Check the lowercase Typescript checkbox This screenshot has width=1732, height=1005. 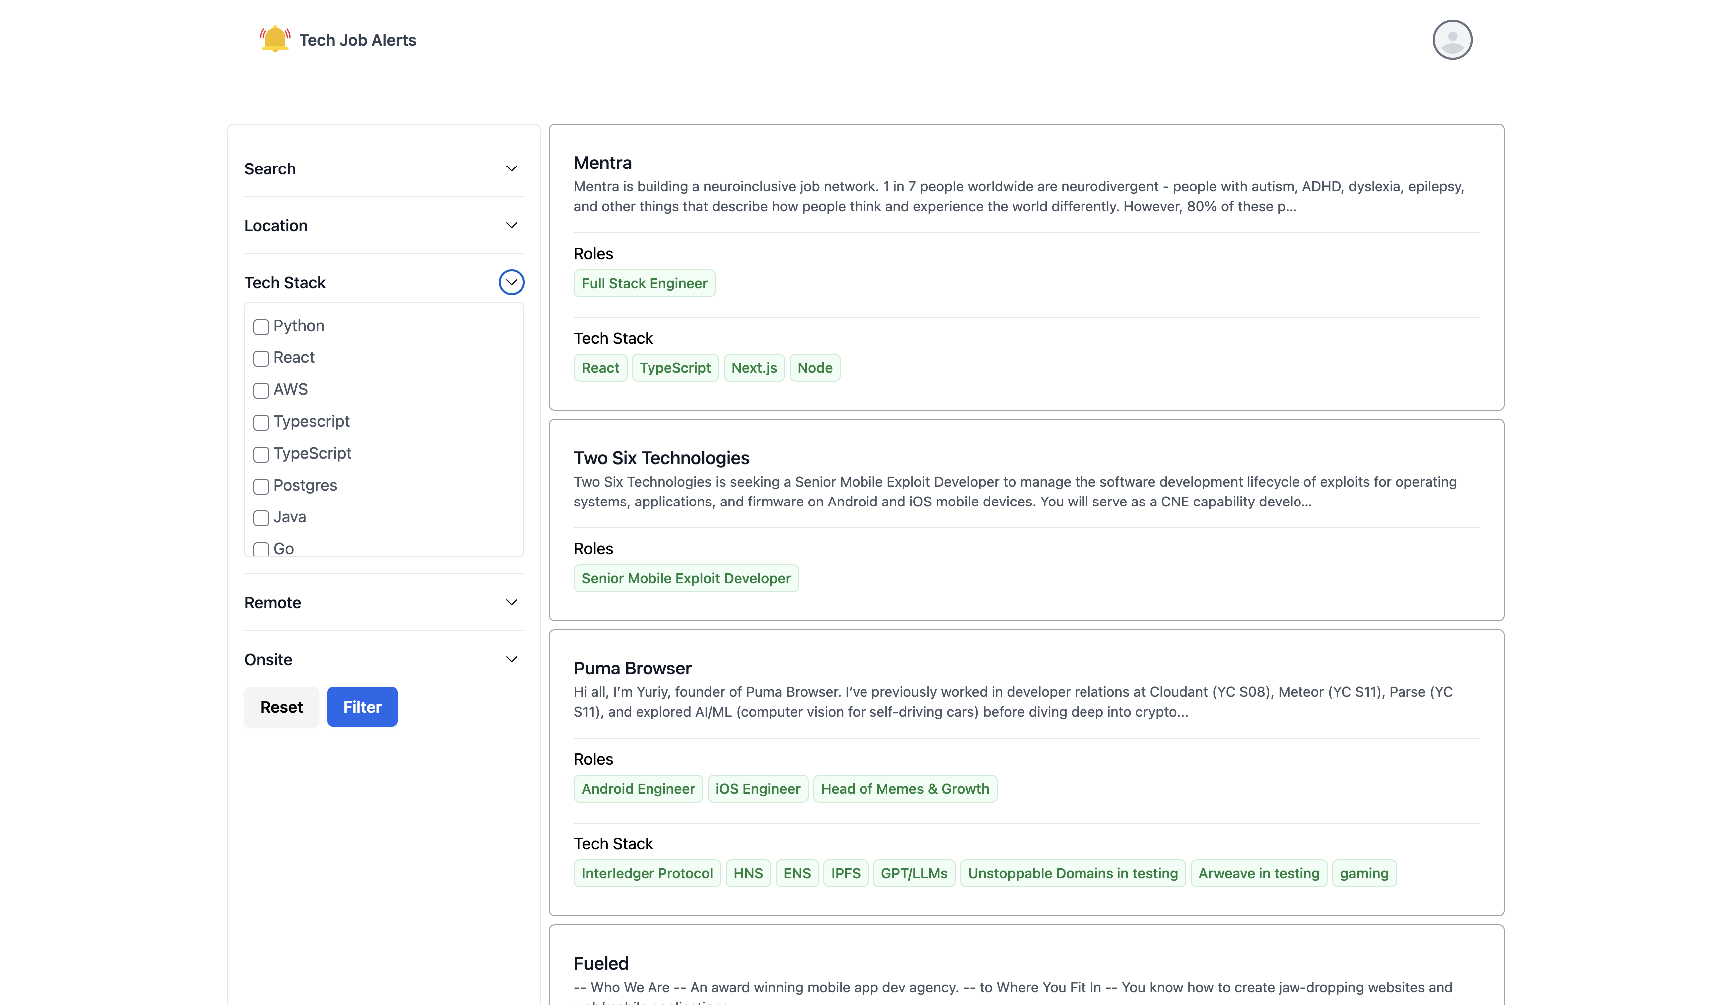(261, 422)
